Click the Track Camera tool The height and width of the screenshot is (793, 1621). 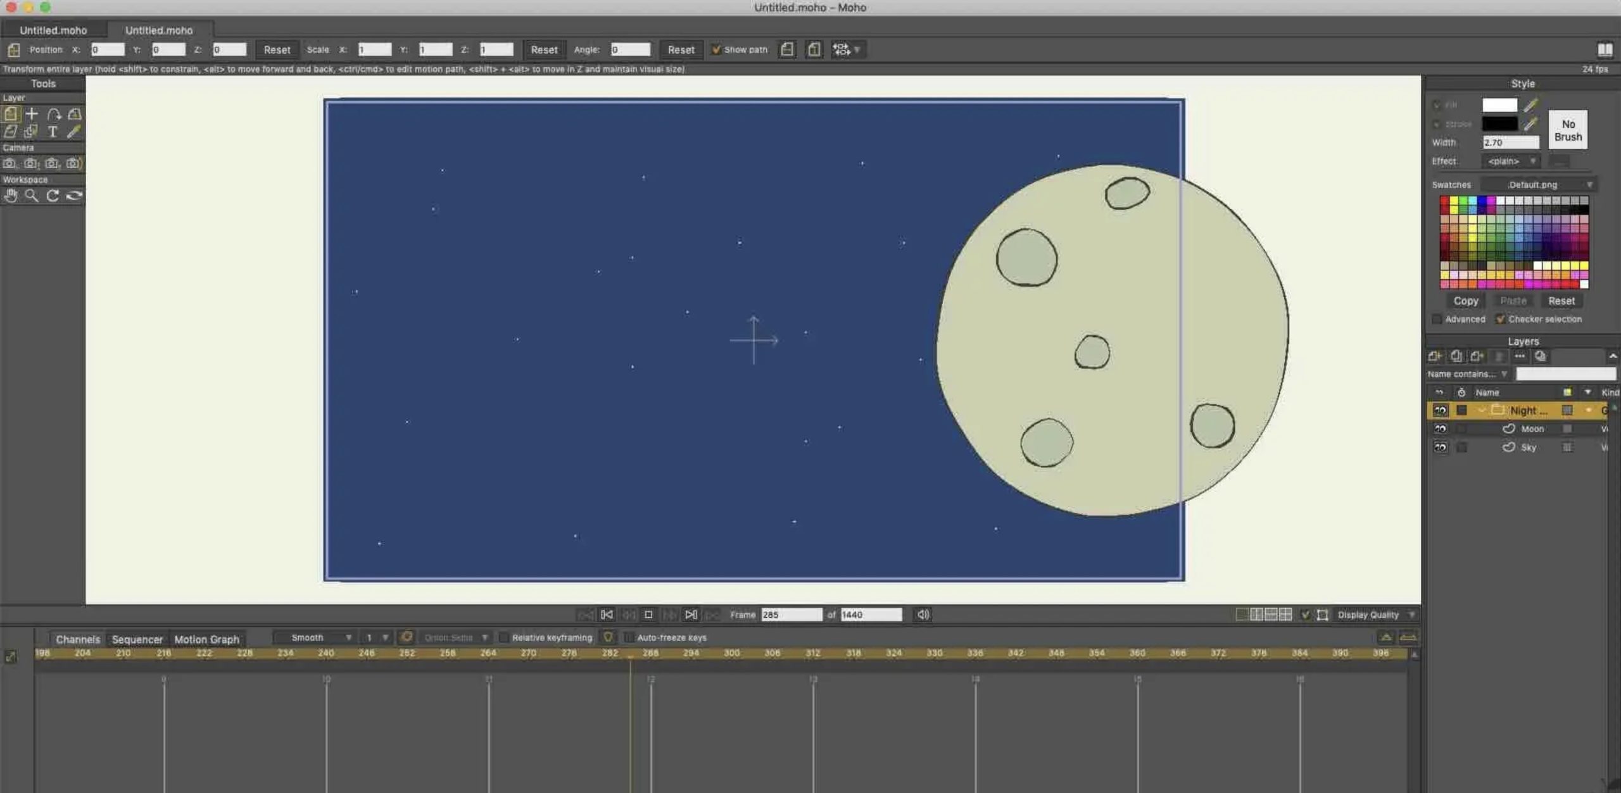click(9, 163)
